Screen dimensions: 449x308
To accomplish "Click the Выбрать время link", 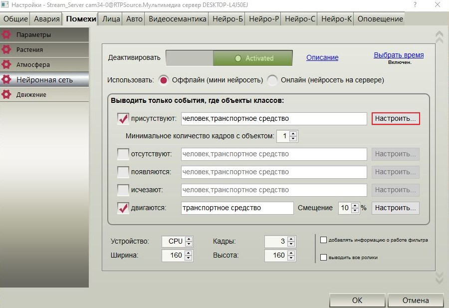I will coord(399,55).
